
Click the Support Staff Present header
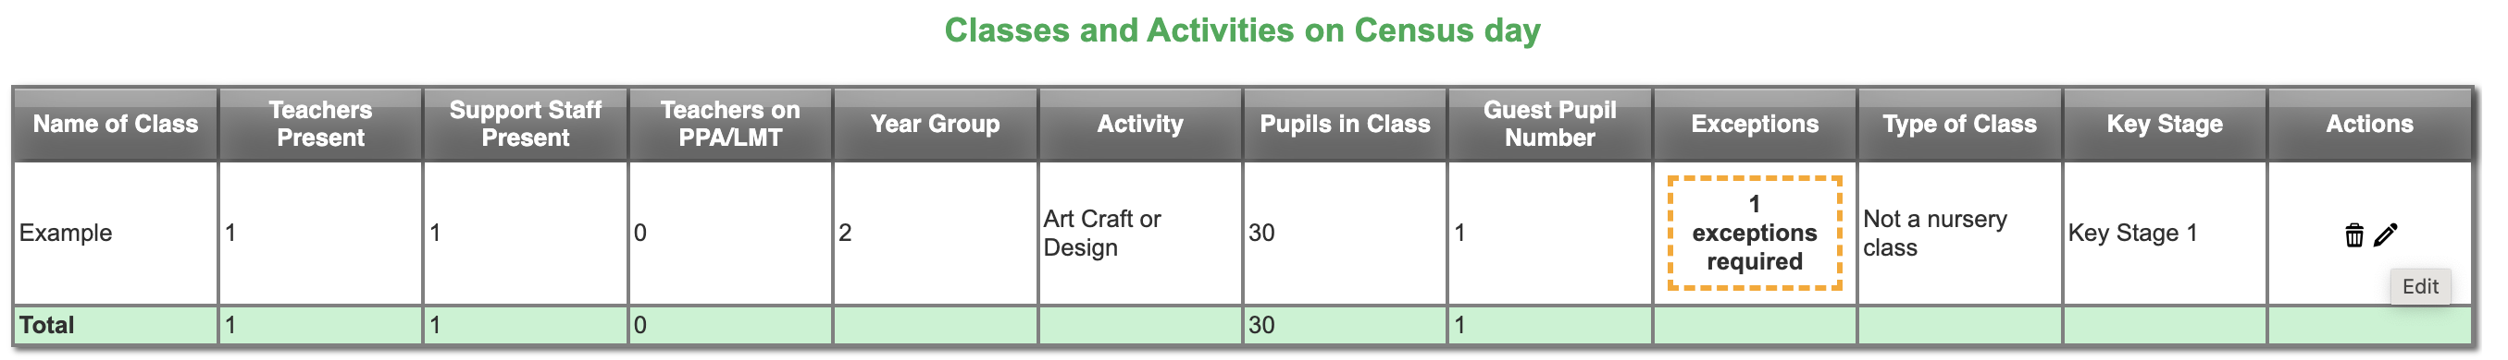coord(526,125)
